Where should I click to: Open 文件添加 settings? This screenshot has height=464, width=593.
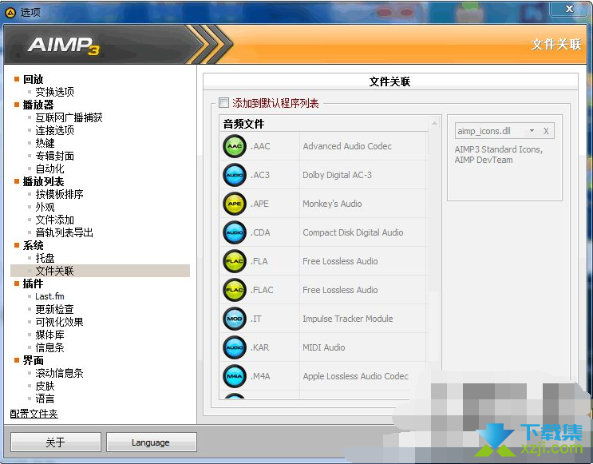pos(55,220)
